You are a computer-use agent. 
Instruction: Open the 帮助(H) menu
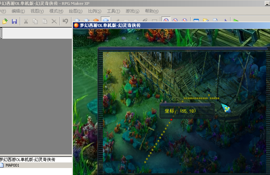(152, 11)
